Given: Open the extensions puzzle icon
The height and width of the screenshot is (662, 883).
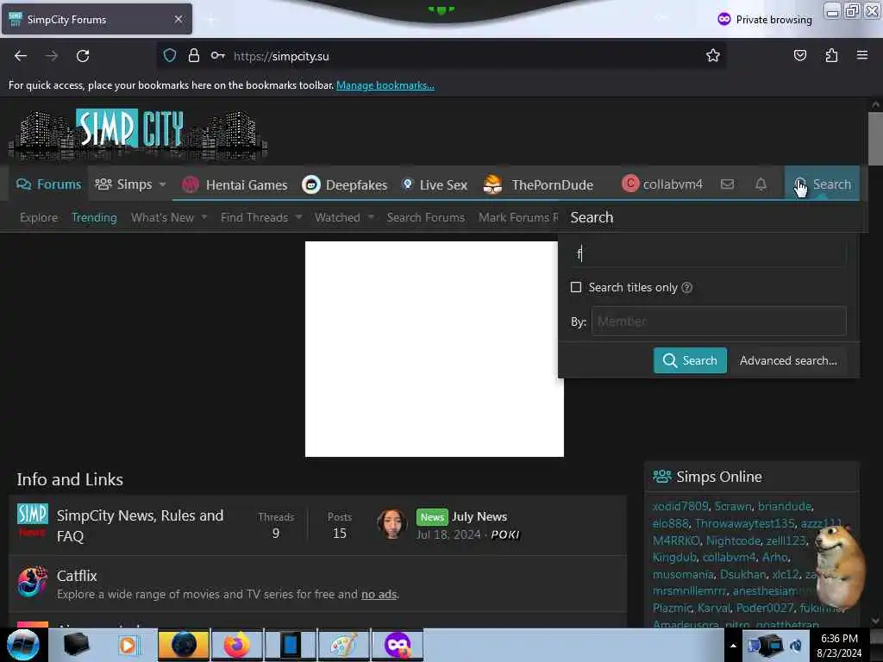Looking at the screenshot, I should 831,55.
